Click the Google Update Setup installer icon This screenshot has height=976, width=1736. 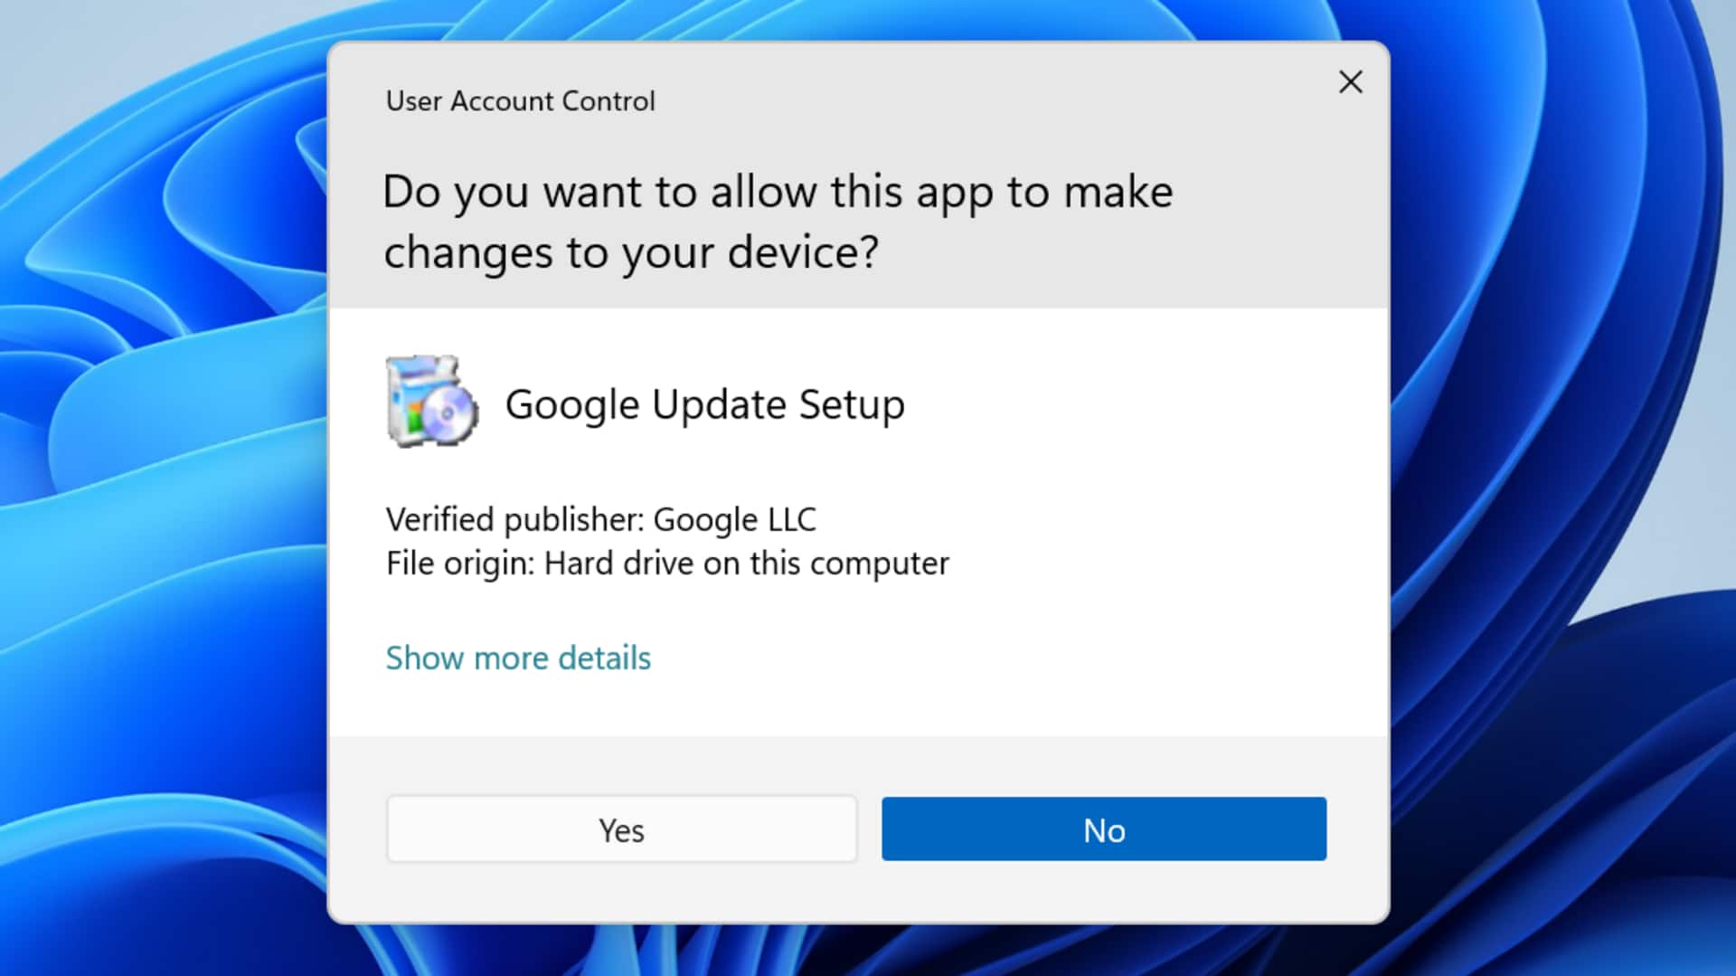click(x=431, y=402)
